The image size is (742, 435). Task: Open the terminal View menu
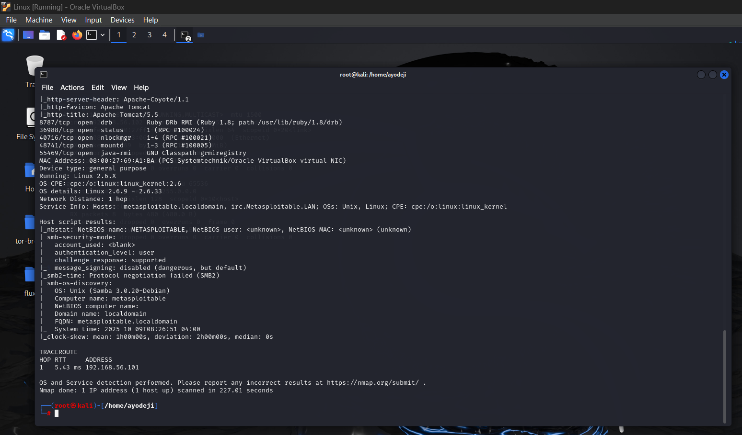(x=119, y=88)
